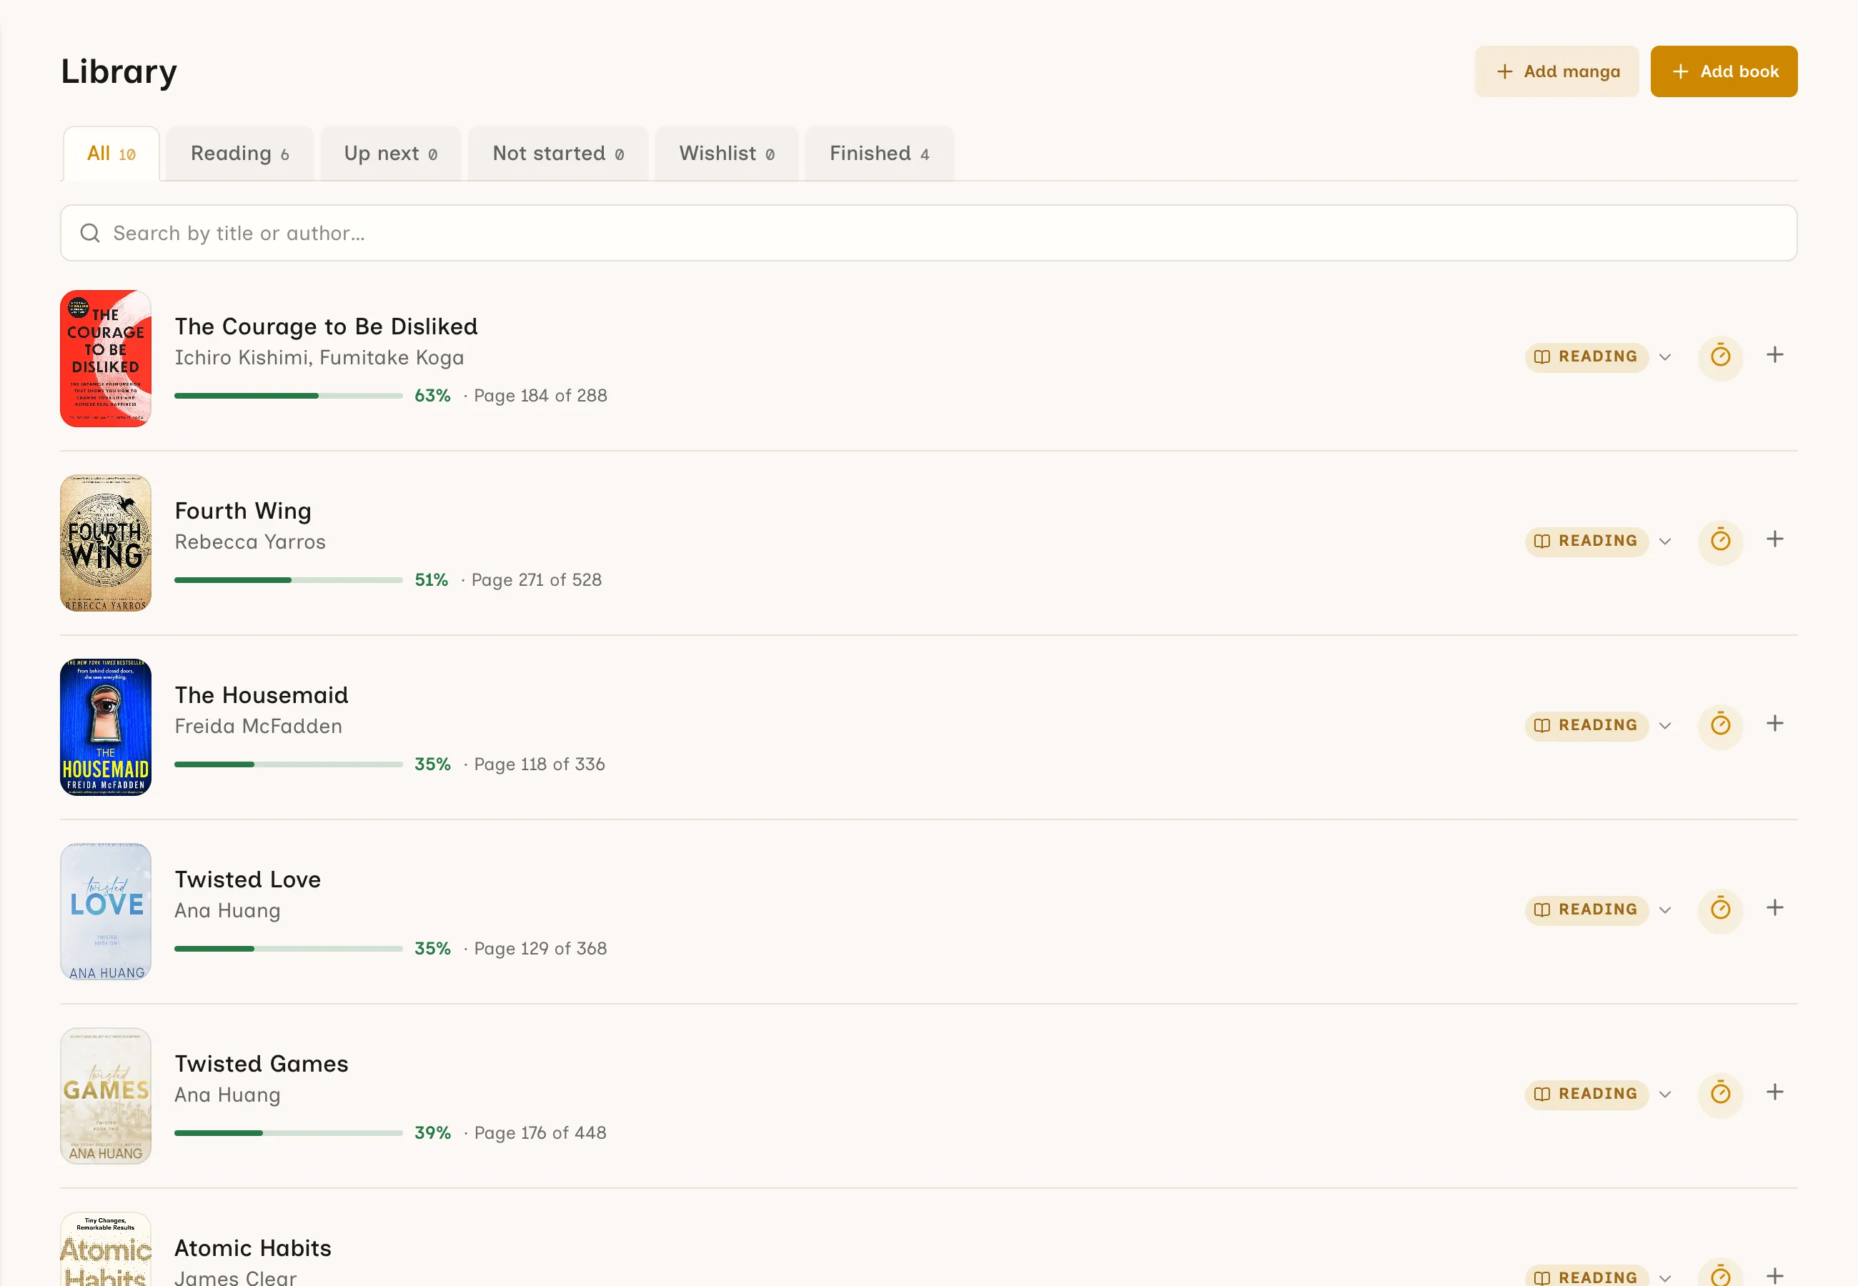Image resolution: width=1858 pixels, height=1286 pixels.
Task: Switch to the Reading tab
Action: click(239, 154)
